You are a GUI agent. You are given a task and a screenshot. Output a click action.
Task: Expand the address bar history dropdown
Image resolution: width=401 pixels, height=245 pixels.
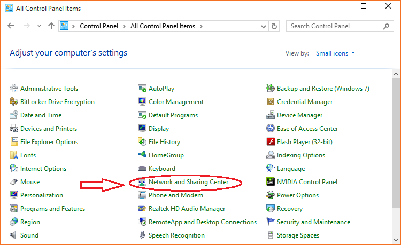point(264,27)
